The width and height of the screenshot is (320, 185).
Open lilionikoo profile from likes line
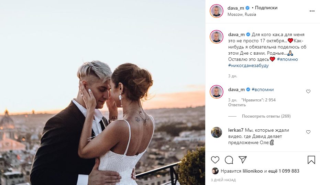point(253,171)
